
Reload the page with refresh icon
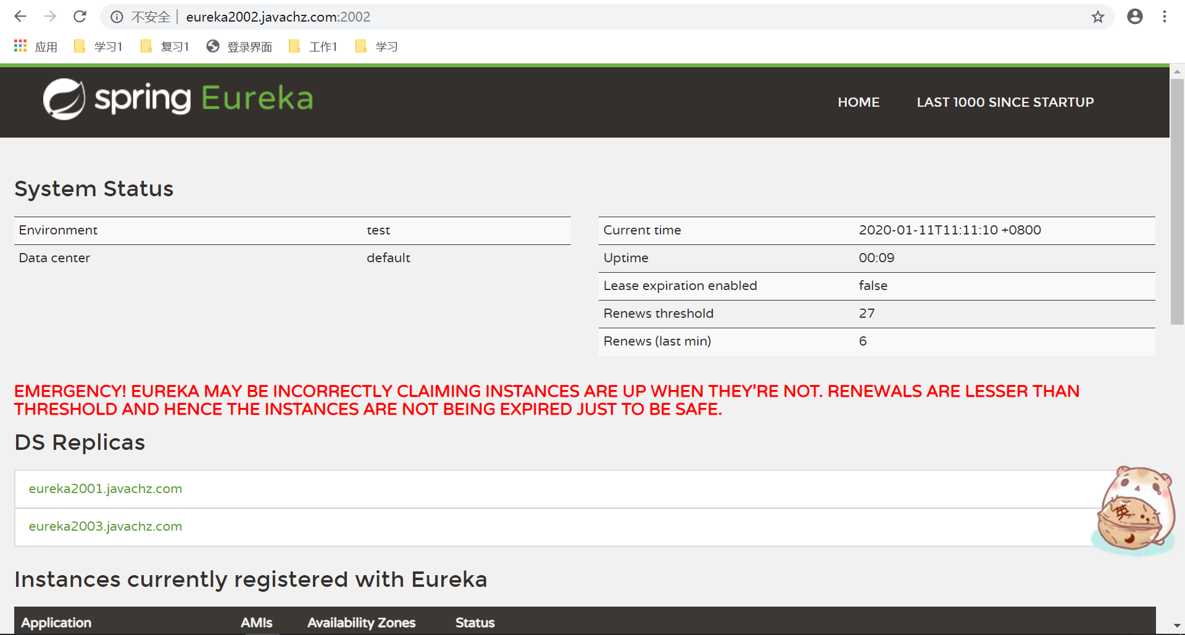coord(80,17)
